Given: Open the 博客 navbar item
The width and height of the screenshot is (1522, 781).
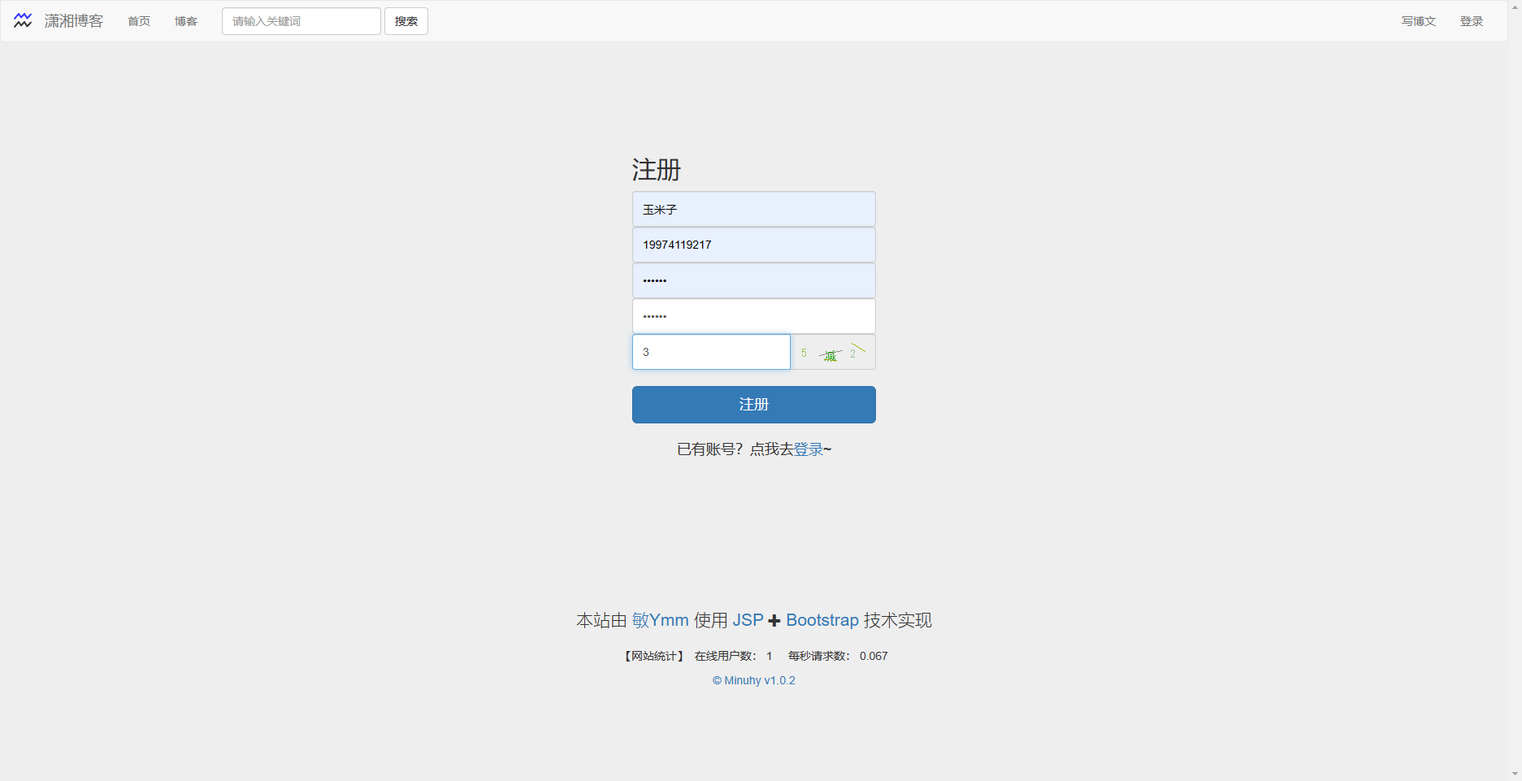Looking at the screenshot, I should [186, 21].
